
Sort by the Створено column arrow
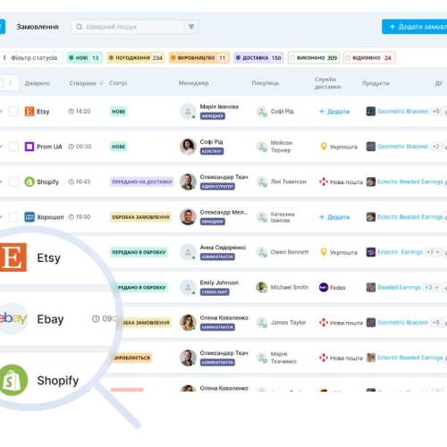[x=101, y=83]
